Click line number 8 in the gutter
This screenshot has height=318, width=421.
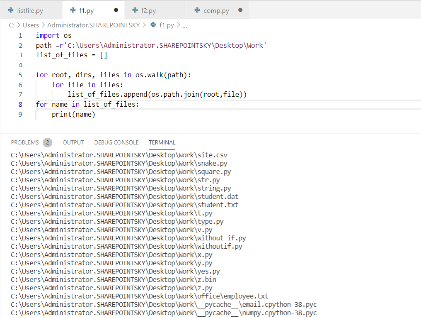click(20, 104)
